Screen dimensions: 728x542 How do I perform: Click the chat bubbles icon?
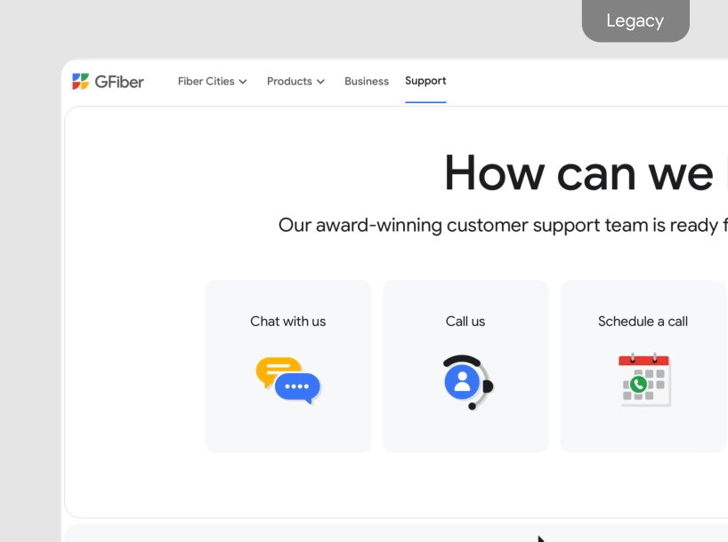coord(287,380)
